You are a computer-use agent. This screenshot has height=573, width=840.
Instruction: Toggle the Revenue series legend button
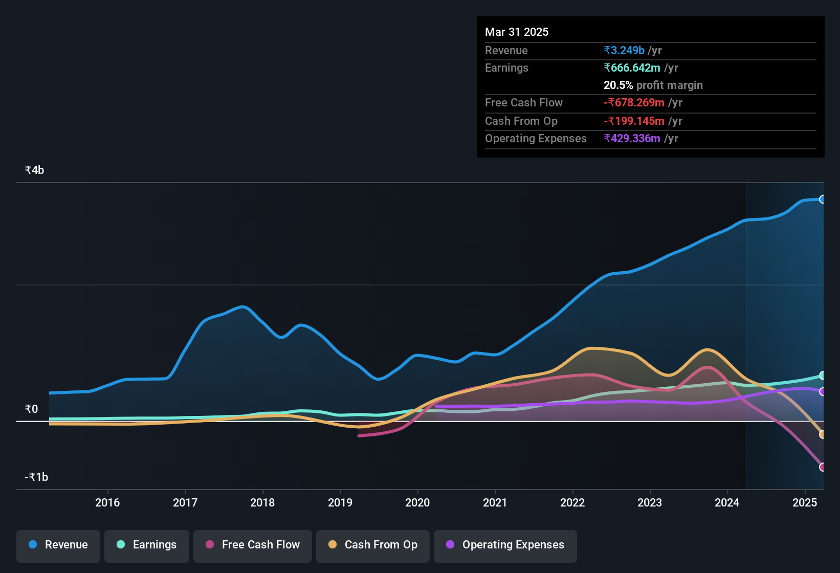(58, 545)
